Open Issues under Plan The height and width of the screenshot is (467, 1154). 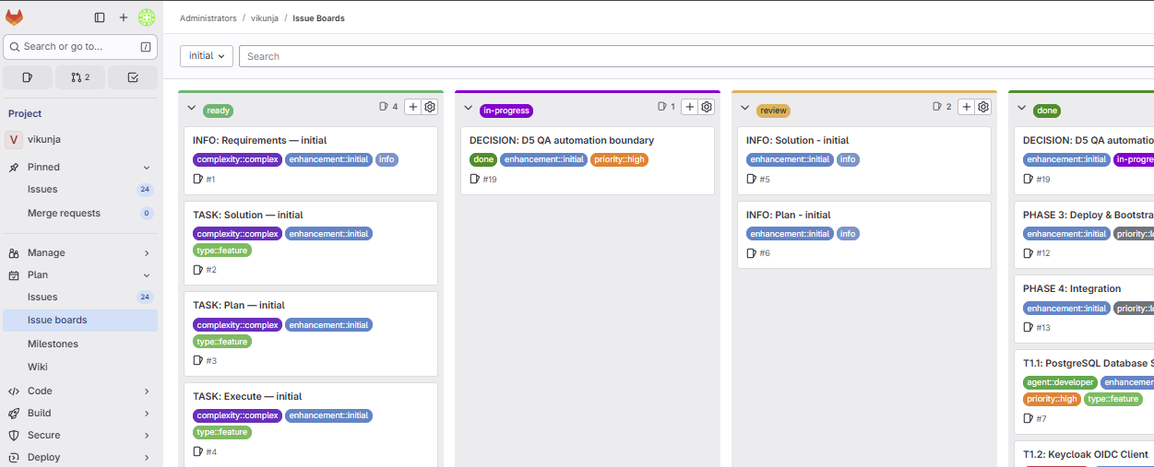[80, 297]
